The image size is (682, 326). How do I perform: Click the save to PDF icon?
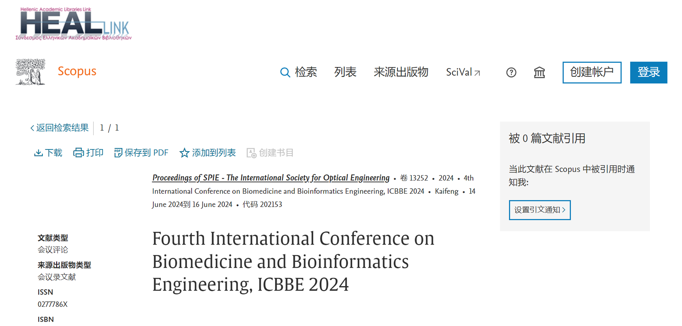coord(118,153)
